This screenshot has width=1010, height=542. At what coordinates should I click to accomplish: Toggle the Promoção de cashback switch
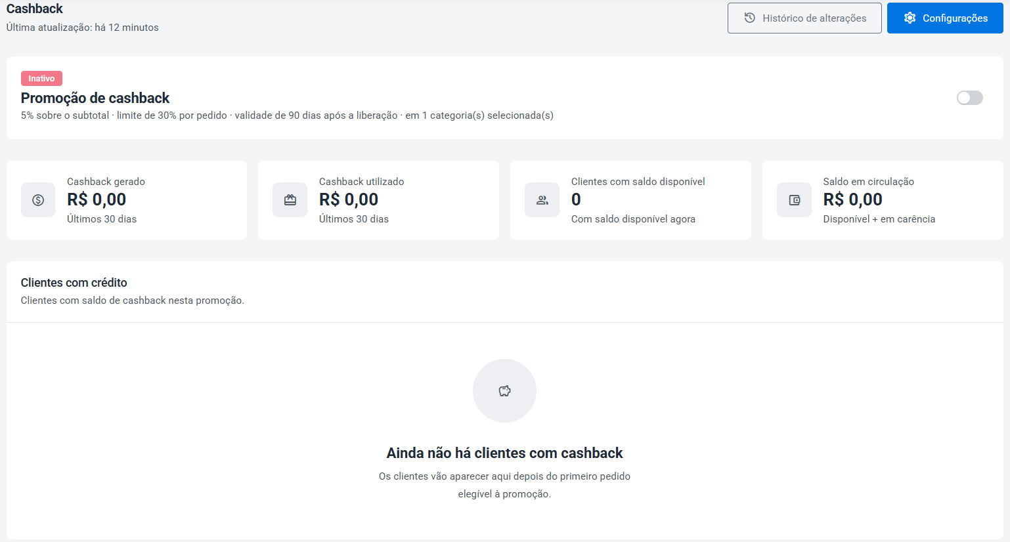pos(970,98)
